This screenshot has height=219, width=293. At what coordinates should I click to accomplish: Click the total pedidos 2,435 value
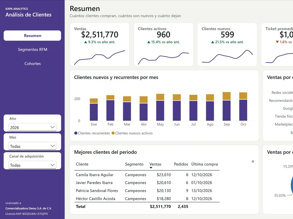click(183, 207)
